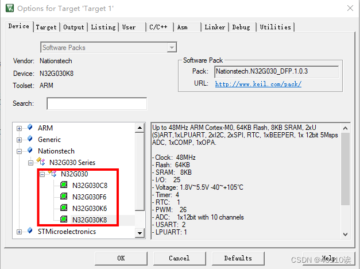Collapse the N32G030 subfamily node
This screenshot has width=360, height=269.
[42, 175]
